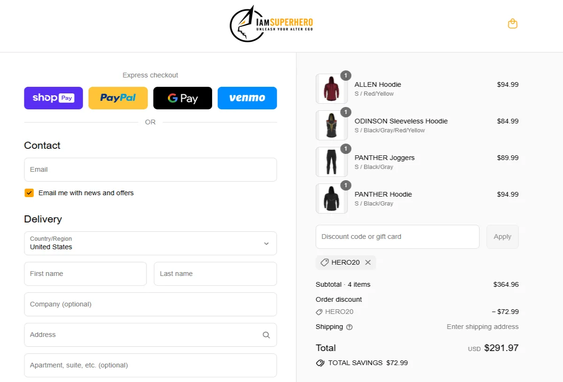Viewport: 563px width, 382px height.
Task: Pay with PayPal express checkout
Action: point(118,98)
